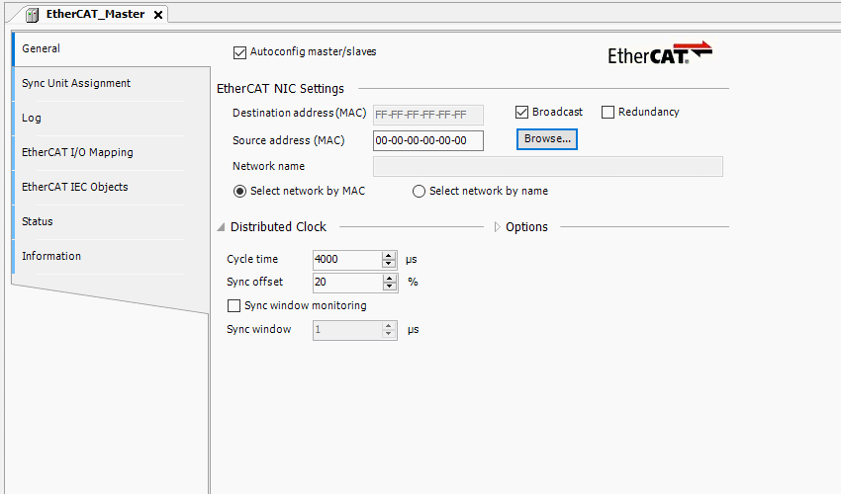Image resolution: width=841 pixels, height=494 pixels.
Task: Collapse the Distributed Clock section
Action: pyautogui.click(x=221, y=227)
